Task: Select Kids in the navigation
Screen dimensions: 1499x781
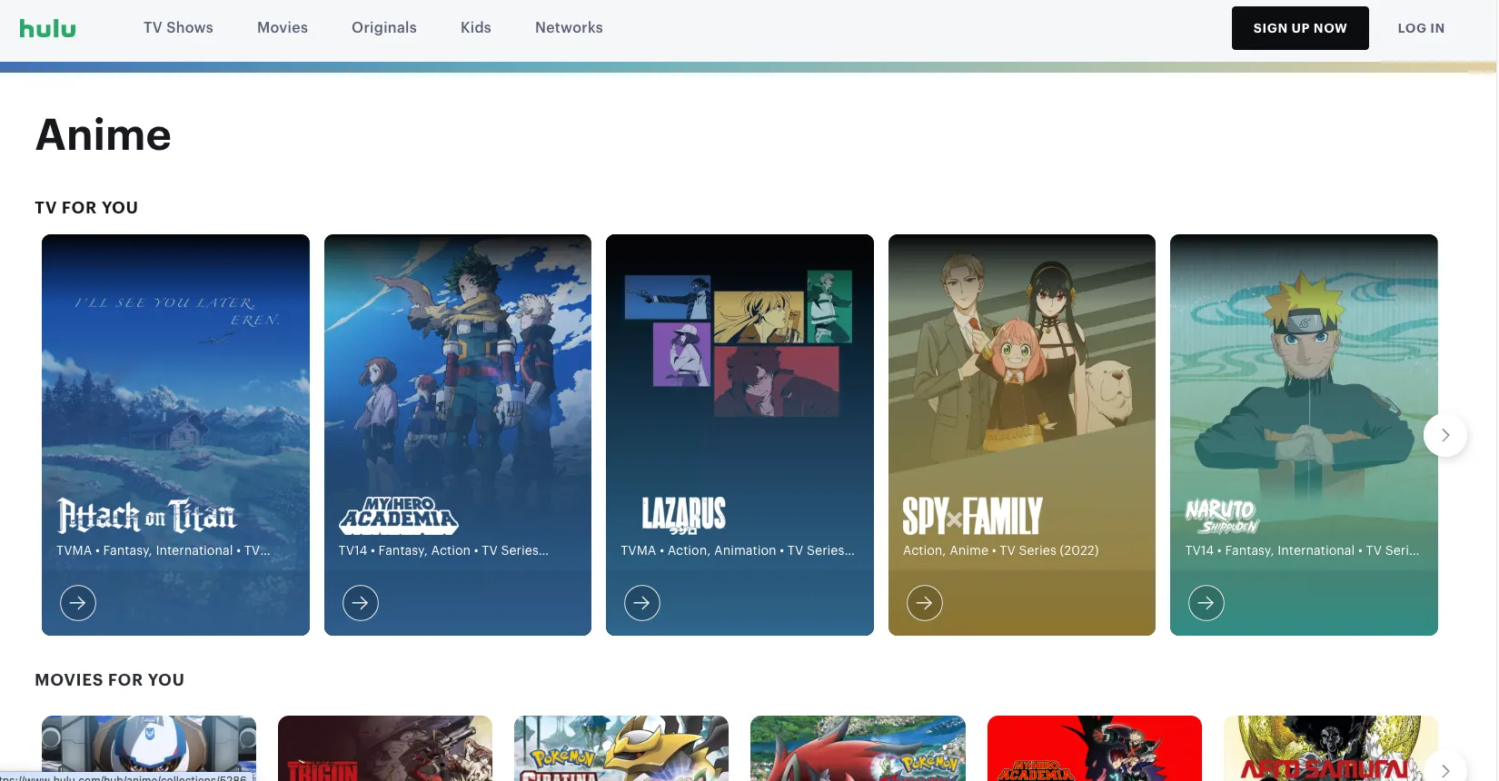Action: pyautogui.click(x=476, y=27)
